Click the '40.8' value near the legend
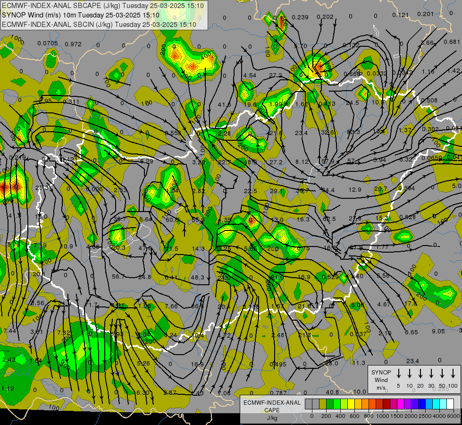Viewport: 462px width, 425px height. pyautogui.click(x=332, y=392)
